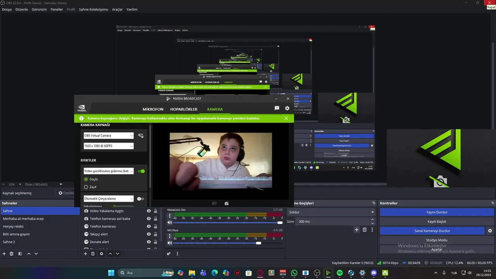The width and height of the screenshot is (496, 279).
Task: Open NVIDIA Broadcast settings gear
Action: (x=287, y=108)
